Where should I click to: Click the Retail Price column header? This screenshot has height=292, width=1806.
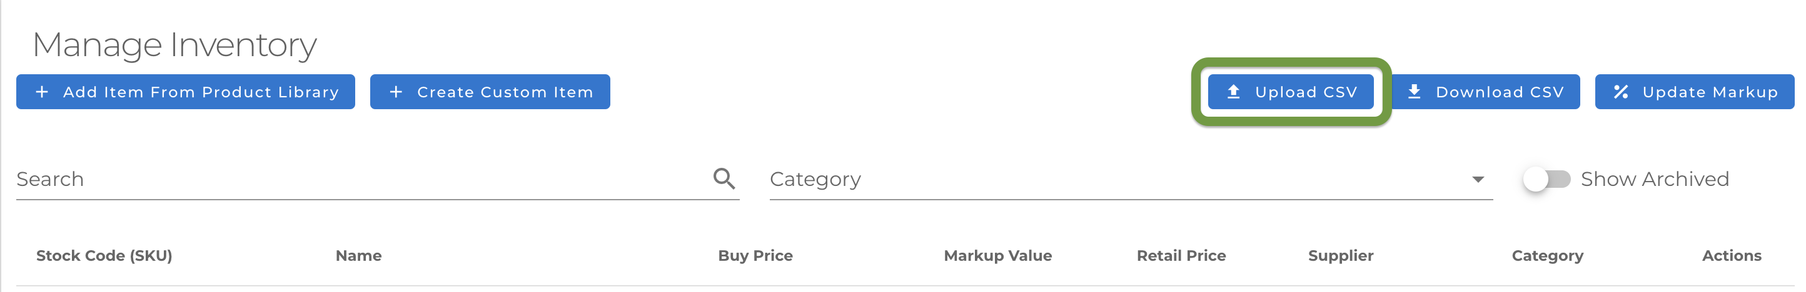(x=1181, y=256)
